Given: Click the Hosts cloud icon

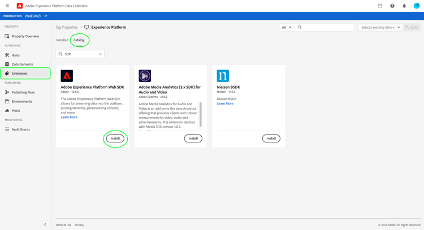Looking at the screenshot, I should point(7,111).
